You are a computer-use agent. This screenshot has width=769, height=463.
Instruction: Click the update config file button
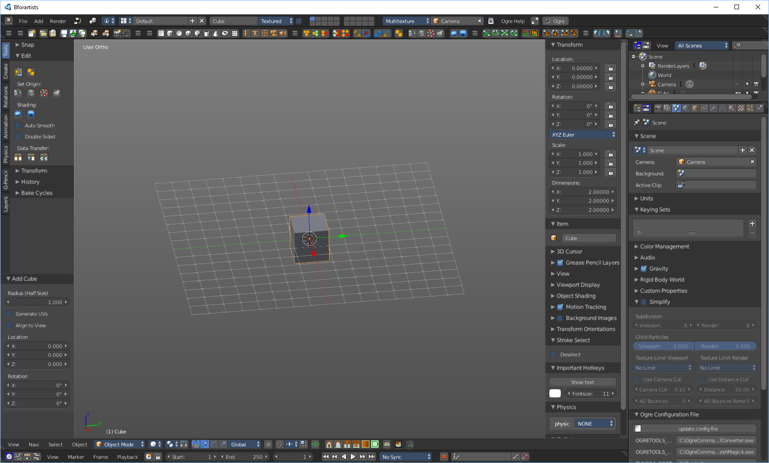pos(697,429)
